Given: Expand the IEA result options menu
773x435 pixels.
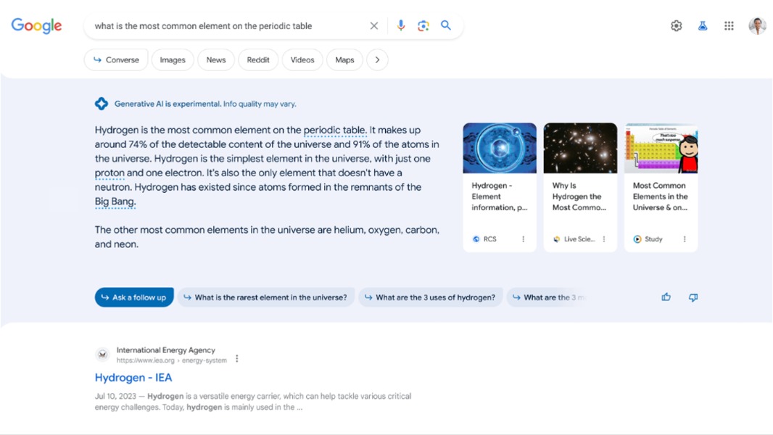Looking at the screenshot, I should [x=237, y=357].
